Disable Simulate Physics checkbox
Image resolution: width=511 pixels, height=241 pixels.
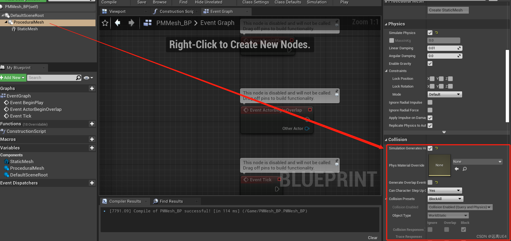pos(430,32)
